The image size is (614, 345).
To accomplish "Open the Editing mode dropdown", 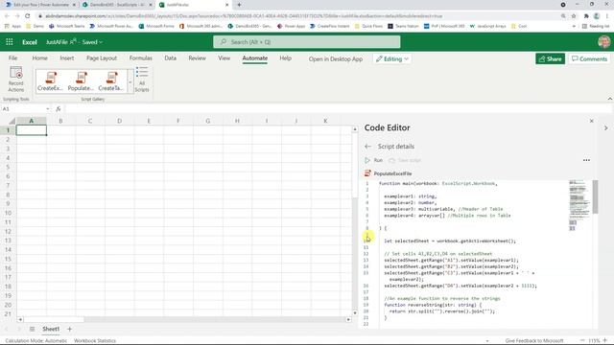I will pyautogui.click(x=392, y=59).
